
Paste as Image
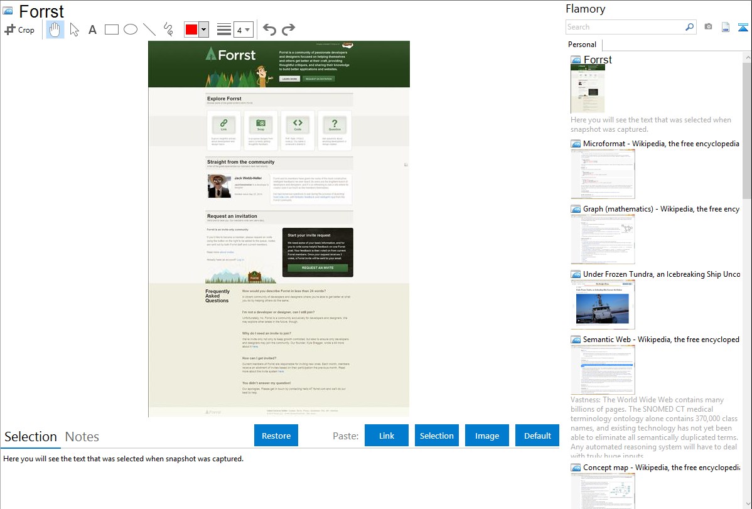486,436
